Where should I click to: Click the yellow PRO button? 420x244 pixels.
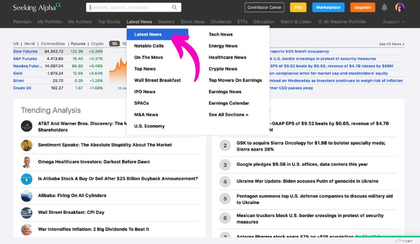(x=298, y=7)
